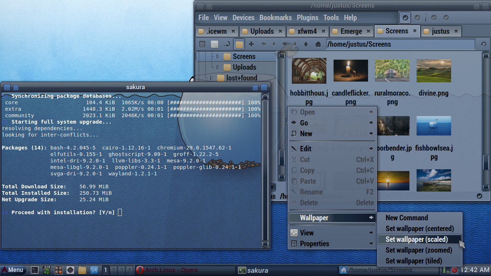Open the music player launcher in the taskbar
This screenshot has width=491, height=276.
coord(46,270)
